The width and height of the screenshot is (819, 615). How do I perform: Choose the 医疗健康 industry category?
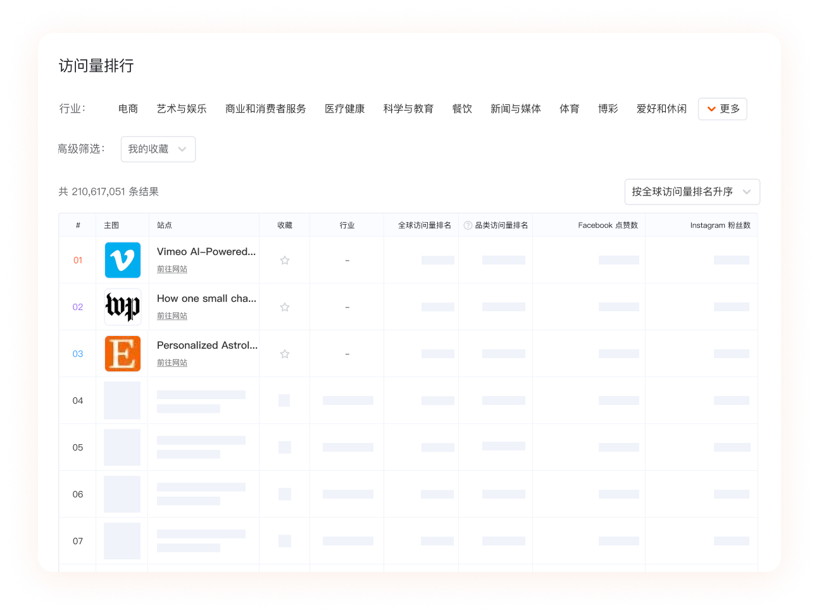tap(344, 109)
